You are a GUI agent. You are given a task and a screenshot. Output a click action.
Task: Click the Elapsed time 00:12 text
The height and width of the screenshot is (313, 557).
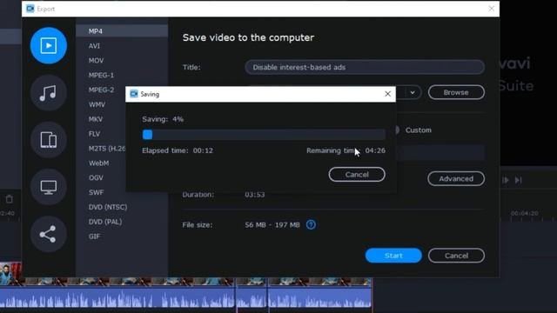click(x=178, y=150)
